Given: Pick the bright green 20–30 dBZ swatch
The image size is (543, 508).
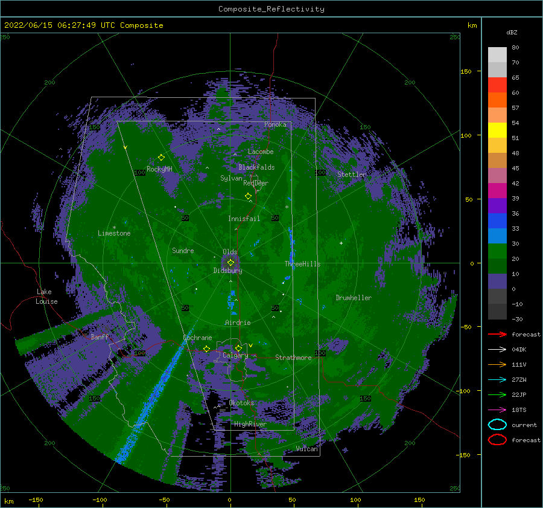Looking at the screenshot, I should pyautogui.click(x=497, y=251).
